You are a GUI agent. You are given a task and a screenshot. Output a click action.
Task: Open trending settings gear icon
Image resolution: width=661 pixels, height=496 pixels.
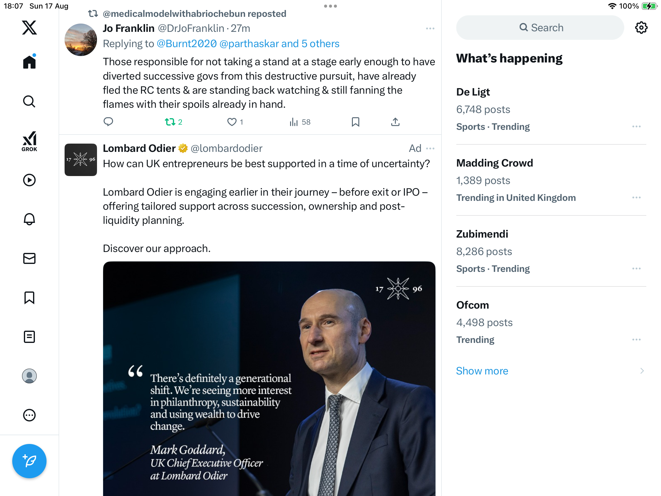coord(641,28)
